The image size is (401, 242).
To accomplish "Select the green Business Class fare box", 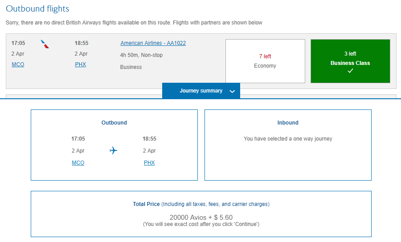I will 350,61.
